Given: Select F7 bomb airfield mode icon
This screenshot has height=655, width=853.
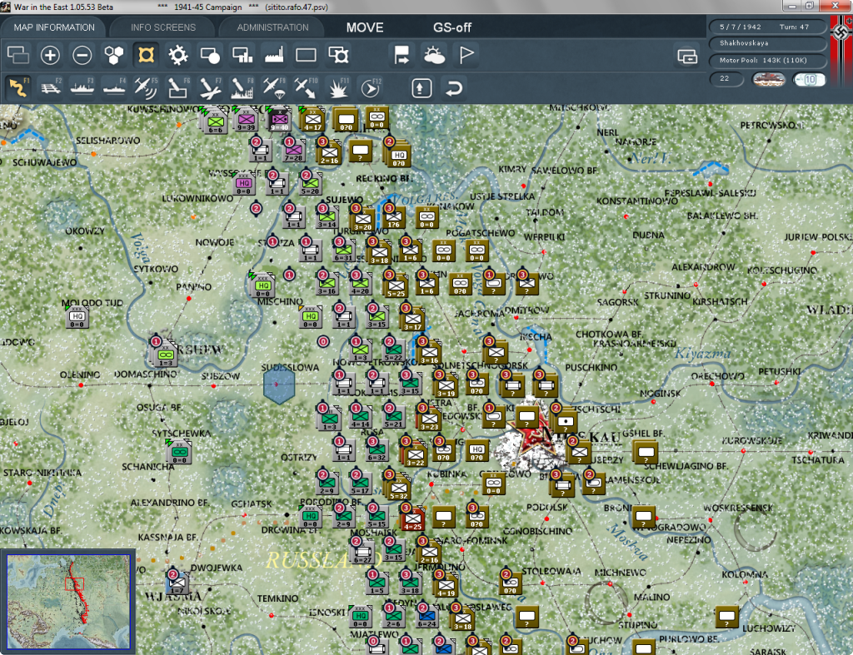Looking at the screenshot, I should point(211,87).
